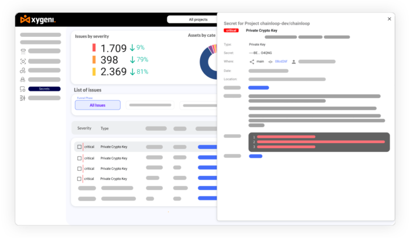The height and width of the screenshot is (238, 410).
Task: Tick the checkbox of the third Private Crypto Key row
Action: [79, 169]
